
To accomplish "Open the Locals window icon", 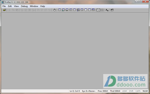I will tap(67, 10).
